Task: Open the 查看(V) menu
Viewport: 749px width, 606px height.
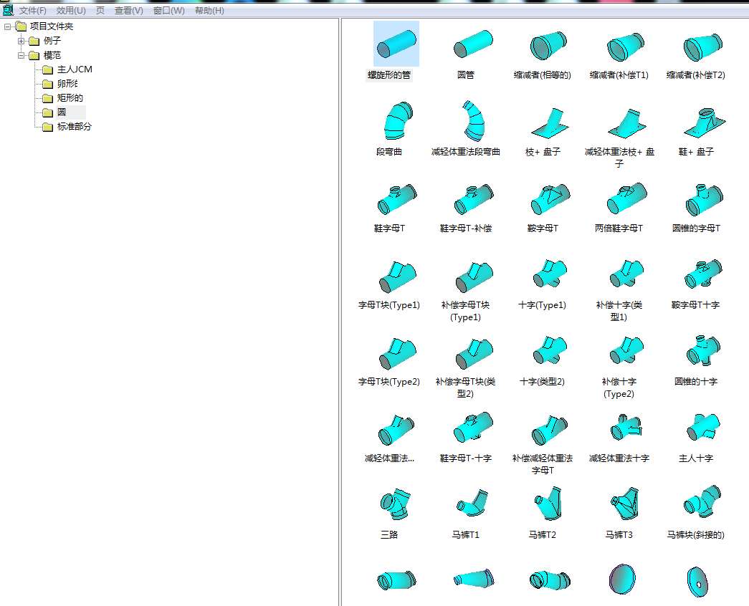Action: pos(128,11)
